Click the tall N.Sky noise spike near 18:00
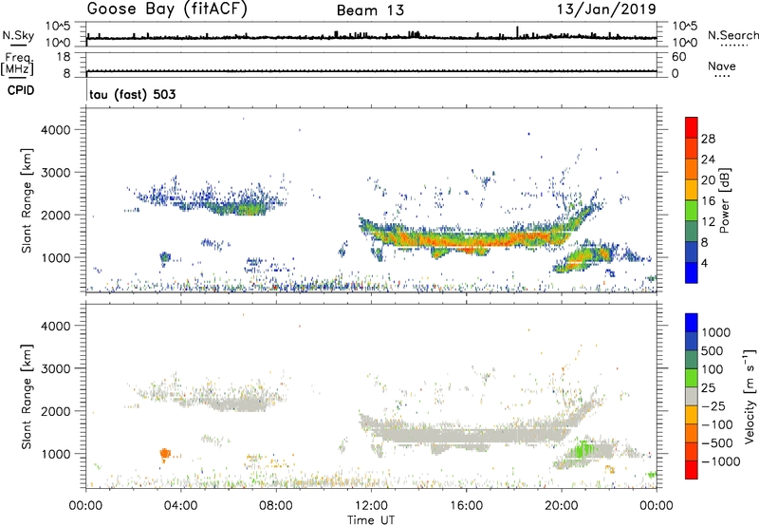This screenshot has height=526, width=759. 517,31
